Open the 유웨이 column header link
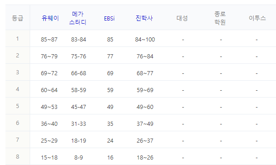This screenshot has width=276, height=165. click(50, 18)
